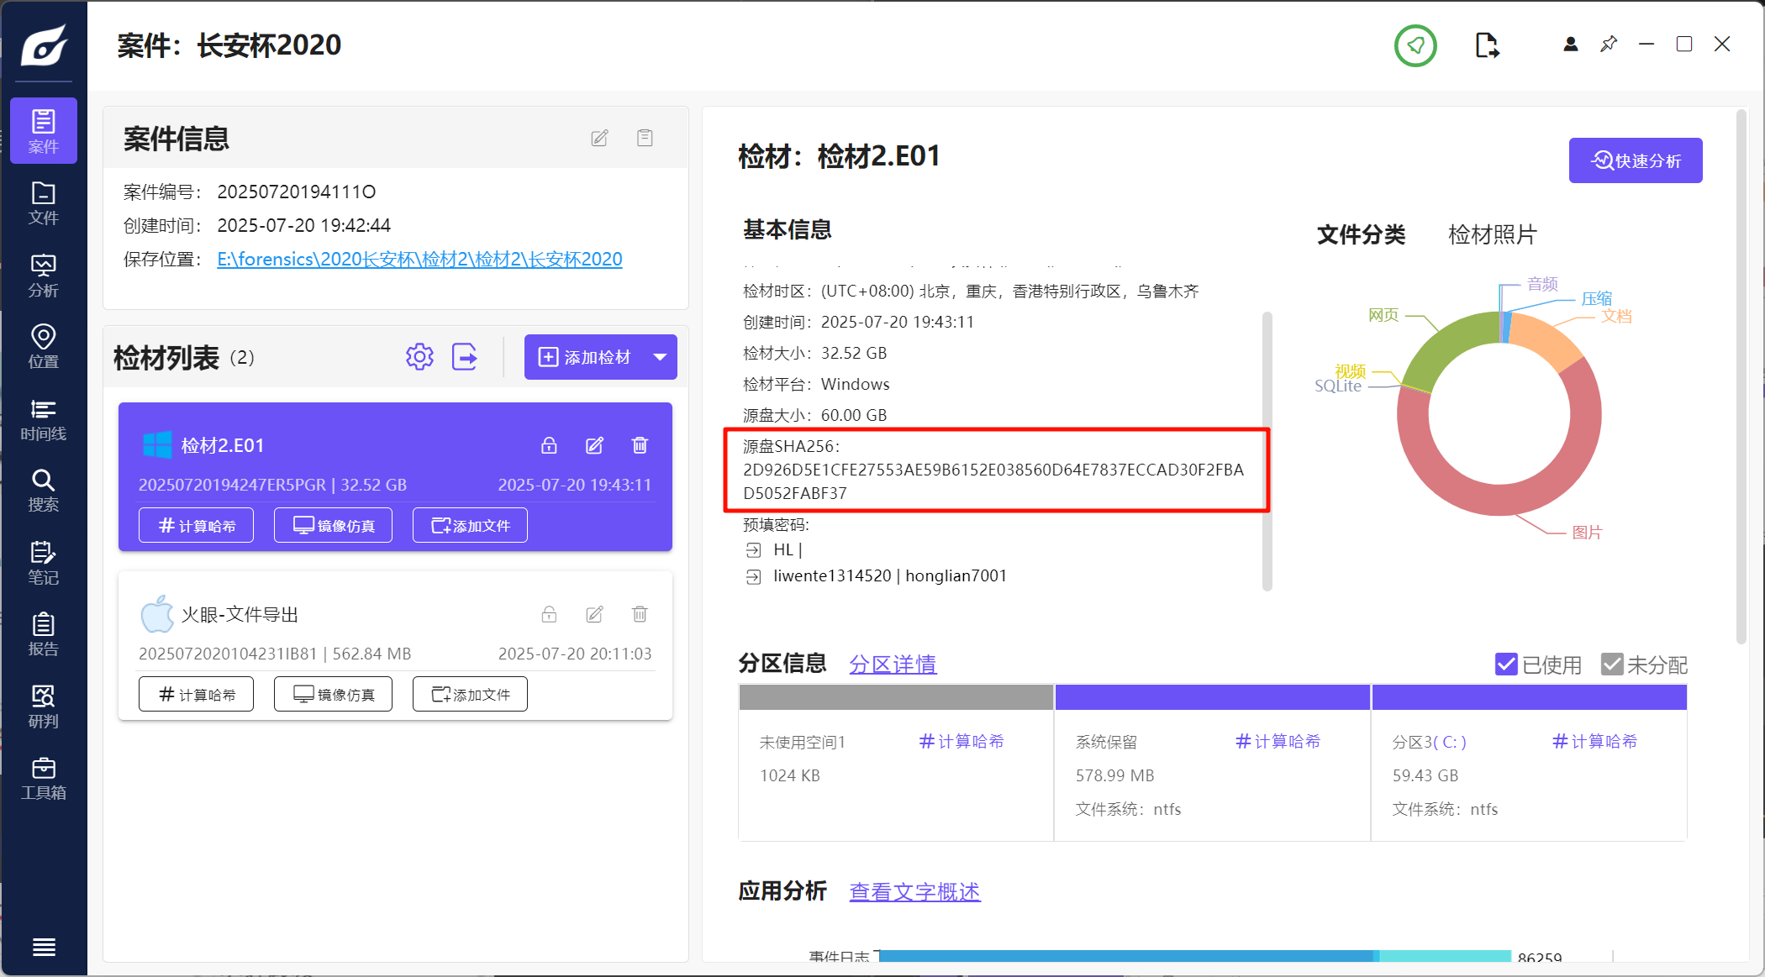
Task: Delete 检材2.E01 using its trash icon
Action: pos(640,445)
